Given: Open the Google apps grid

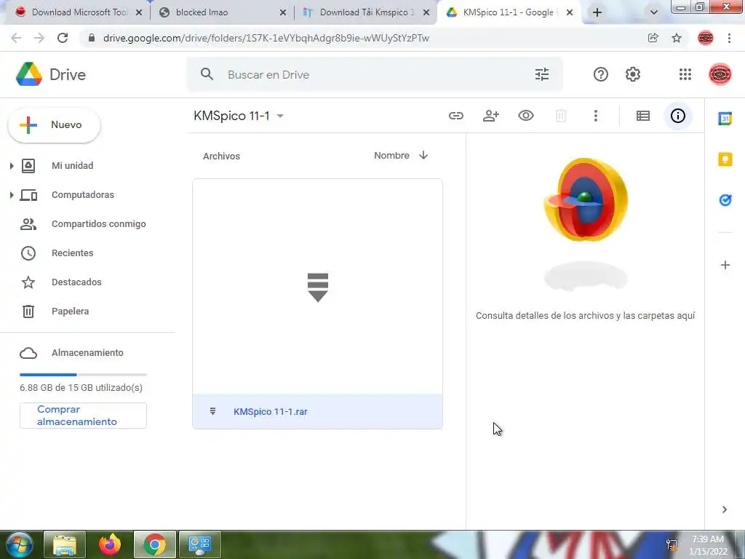Looking at the screenshot, I should [685, 74].
